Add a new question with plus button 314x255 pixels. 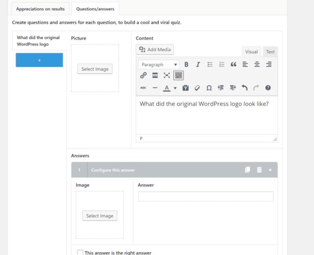39,60
